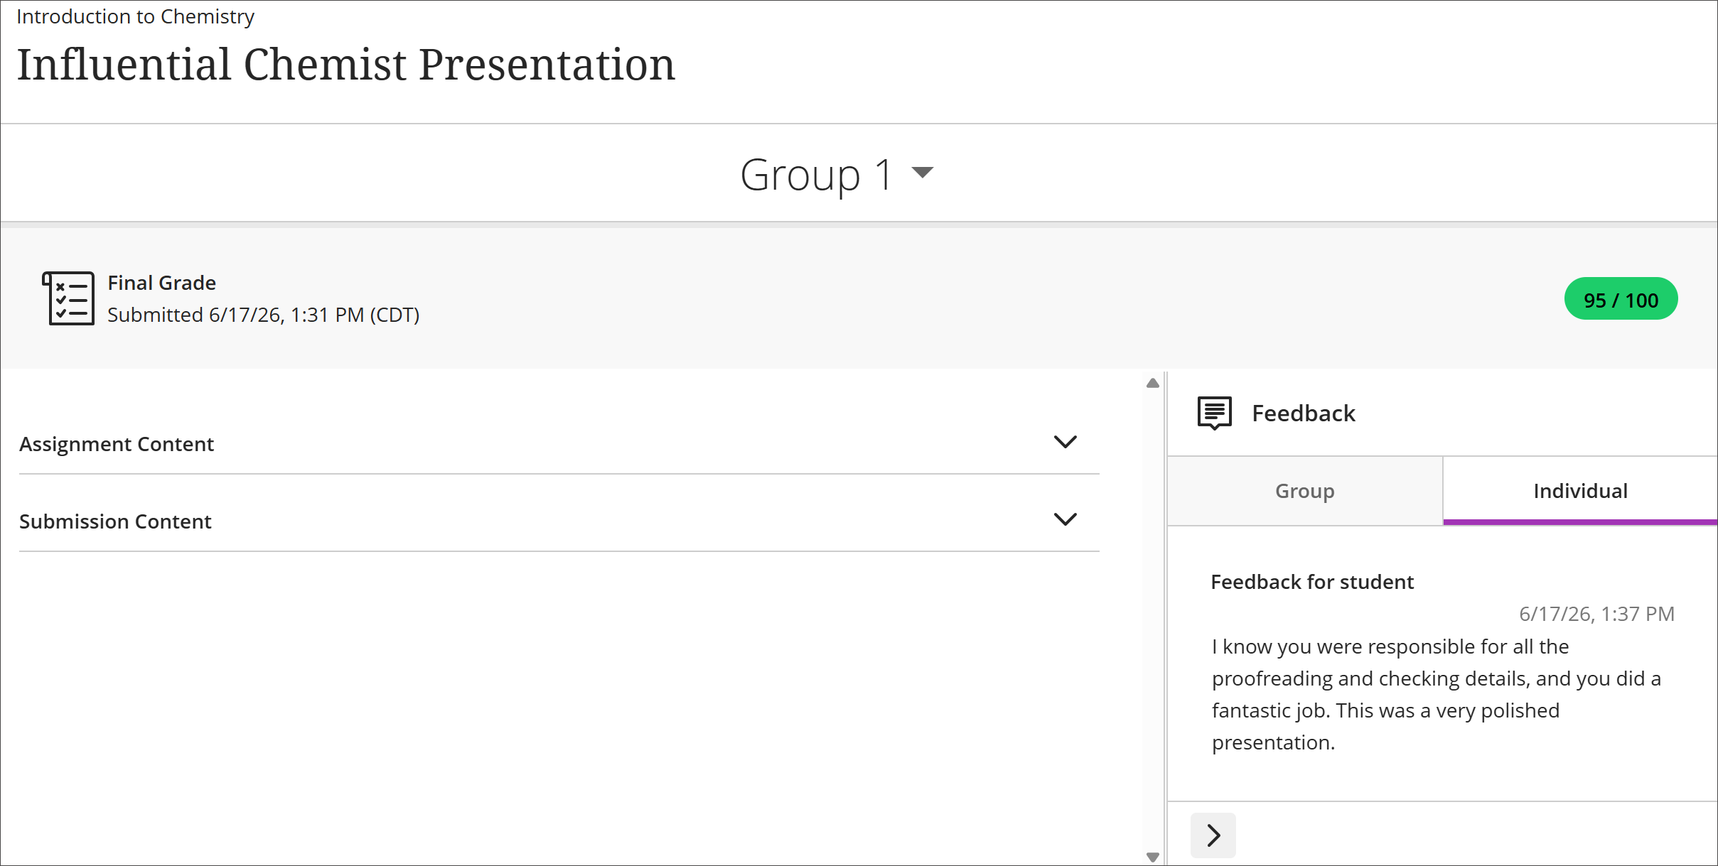
Task: Click the scrollbar down arrow
Action: tap(1153, 857)
